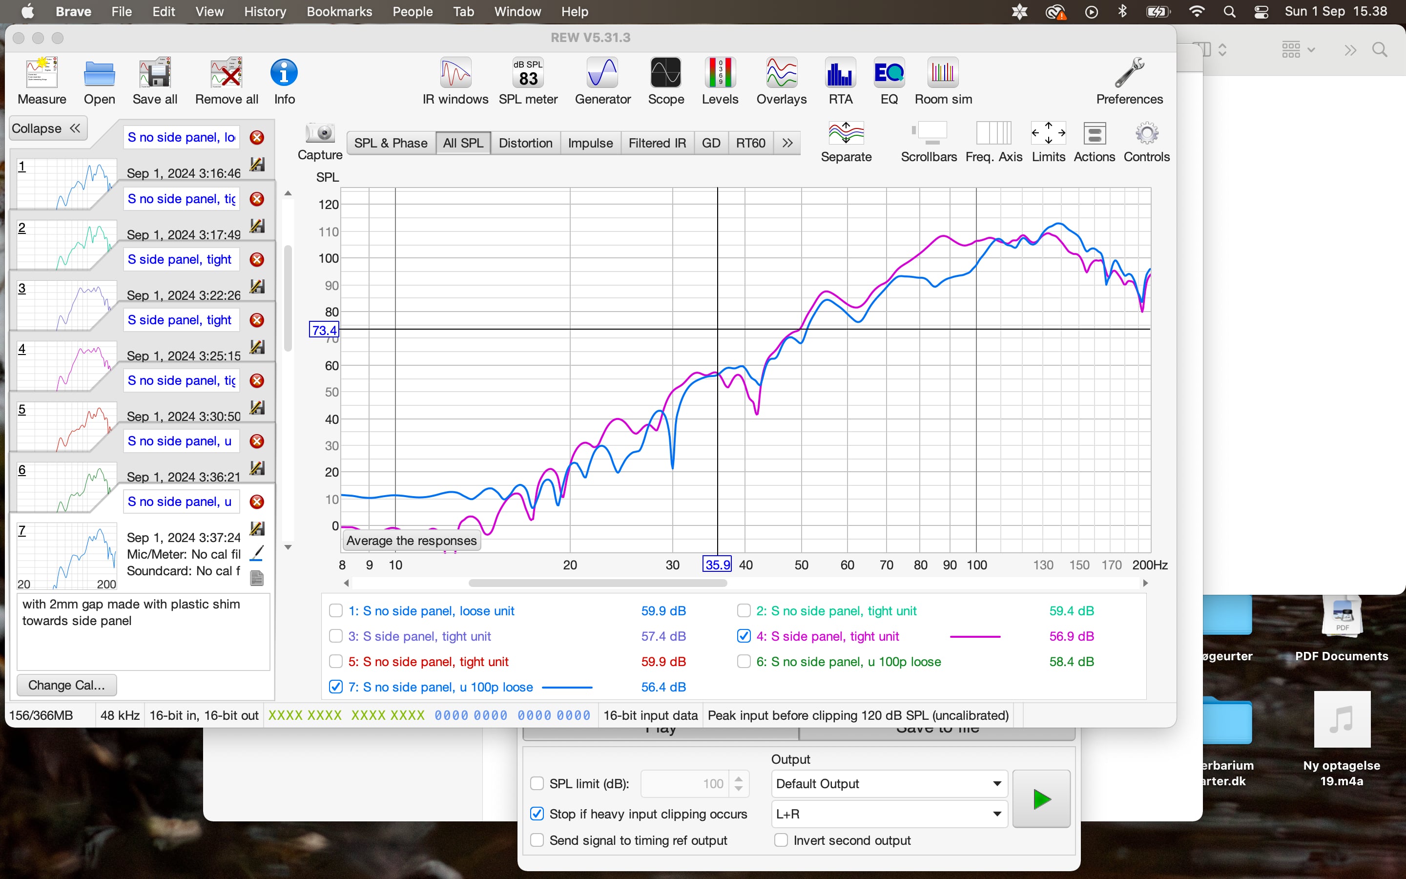The width and height of the screenshot is (1406, 879).
Task: Enable trace 1 no side panel loose unit
Action: click(x=336, y=610)
